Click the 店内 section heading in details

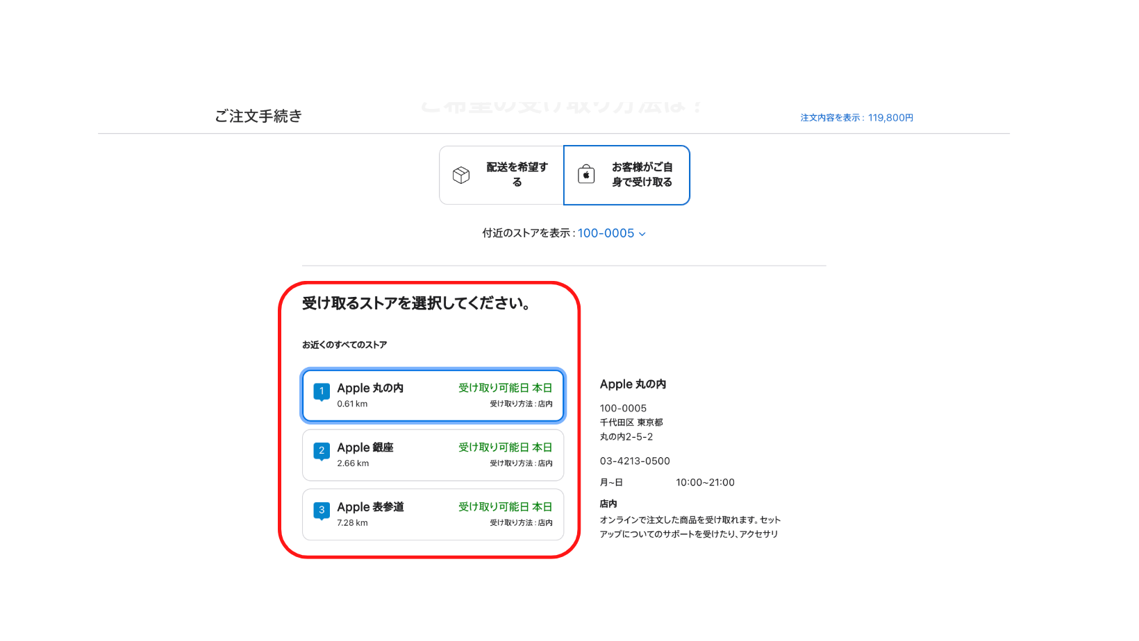pos(608,504)
